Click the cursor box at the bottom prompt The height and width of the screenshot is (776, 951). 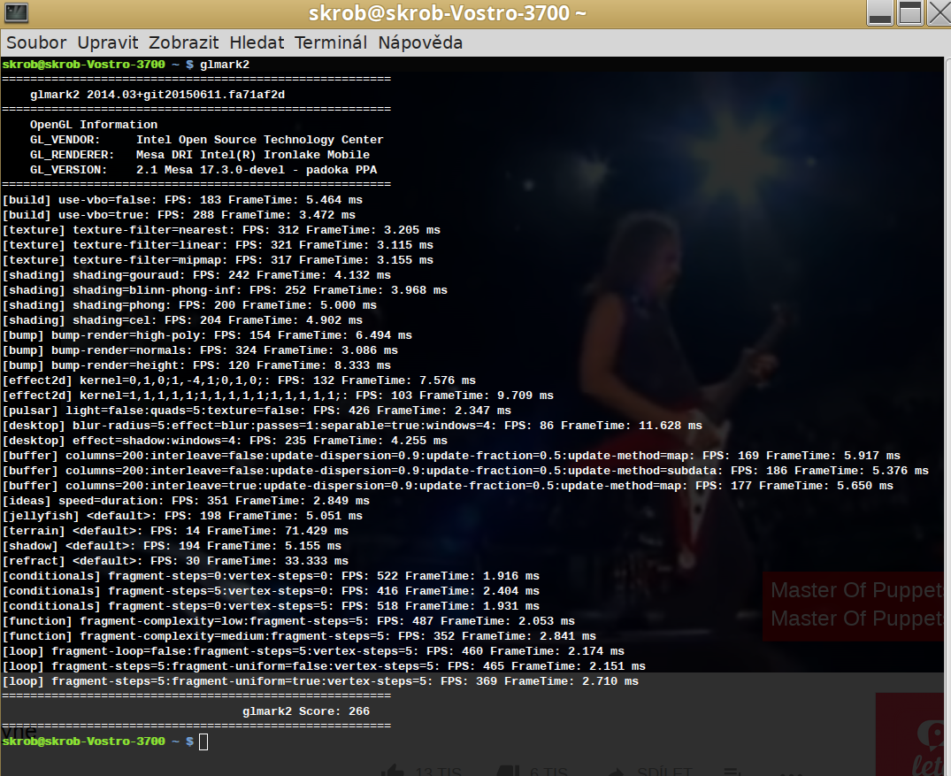pyautogui.click(x=203, y=741)
